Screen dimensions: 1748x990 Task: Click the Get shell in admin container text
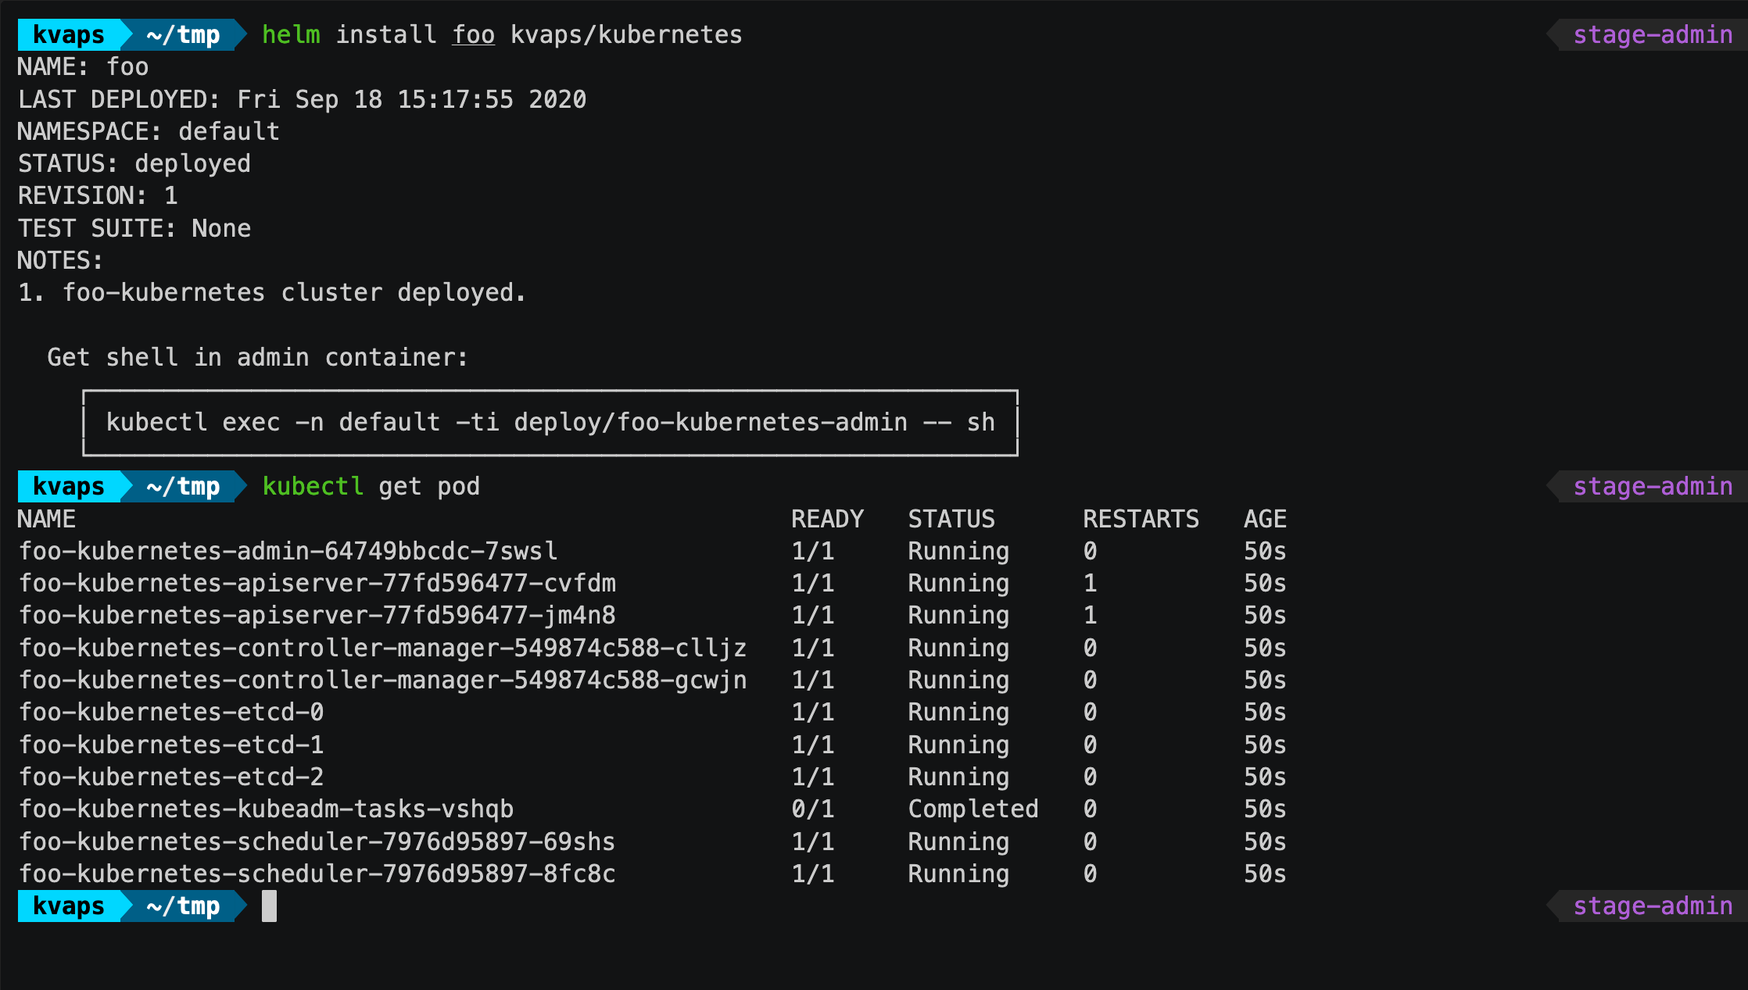(257, 357)
